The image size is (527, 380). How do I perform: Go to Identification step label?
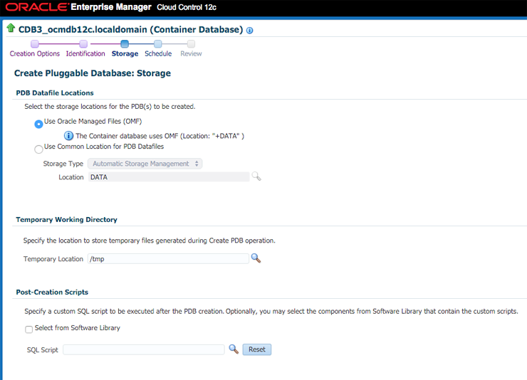coord(85,53)
